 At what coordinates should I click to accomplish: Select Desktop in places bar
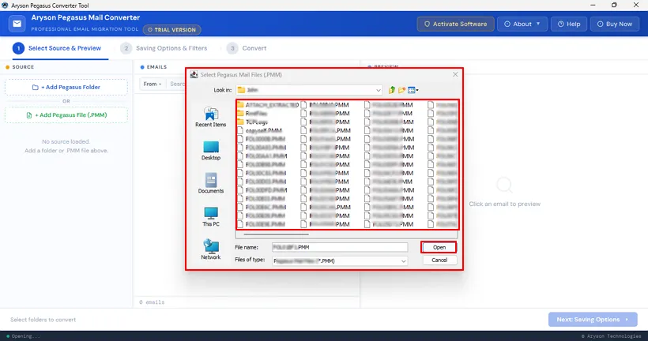coord(211,151)
